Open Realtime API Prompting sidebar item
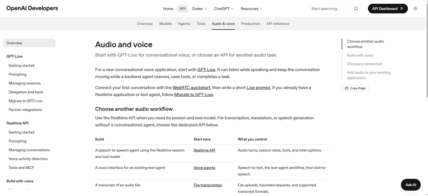428x196 pixels. coord(18,141)
